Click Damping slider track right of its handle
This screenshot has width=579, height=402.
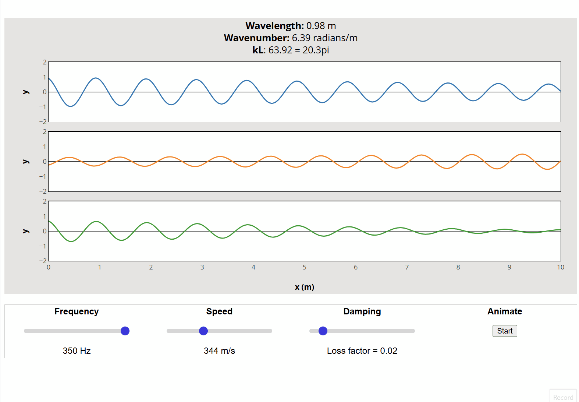(x=372, y=331)
